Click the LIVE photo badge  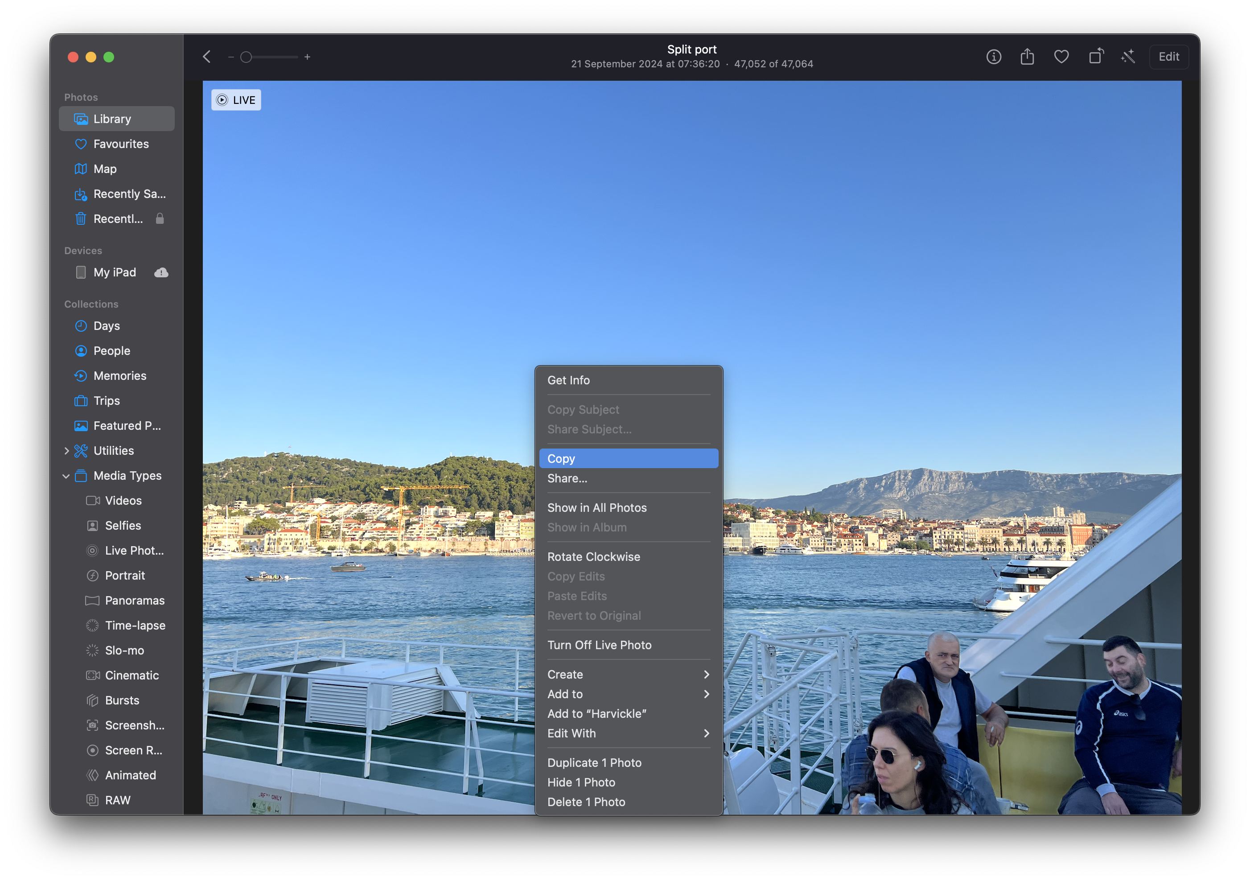tap(236, 100)
